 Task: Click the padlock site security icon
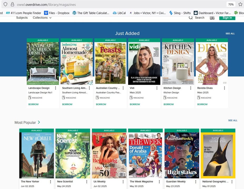click(12, 4)
